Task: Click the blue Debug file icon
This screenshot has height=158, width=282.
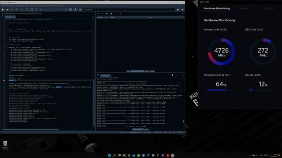Action: pos(41,10)
